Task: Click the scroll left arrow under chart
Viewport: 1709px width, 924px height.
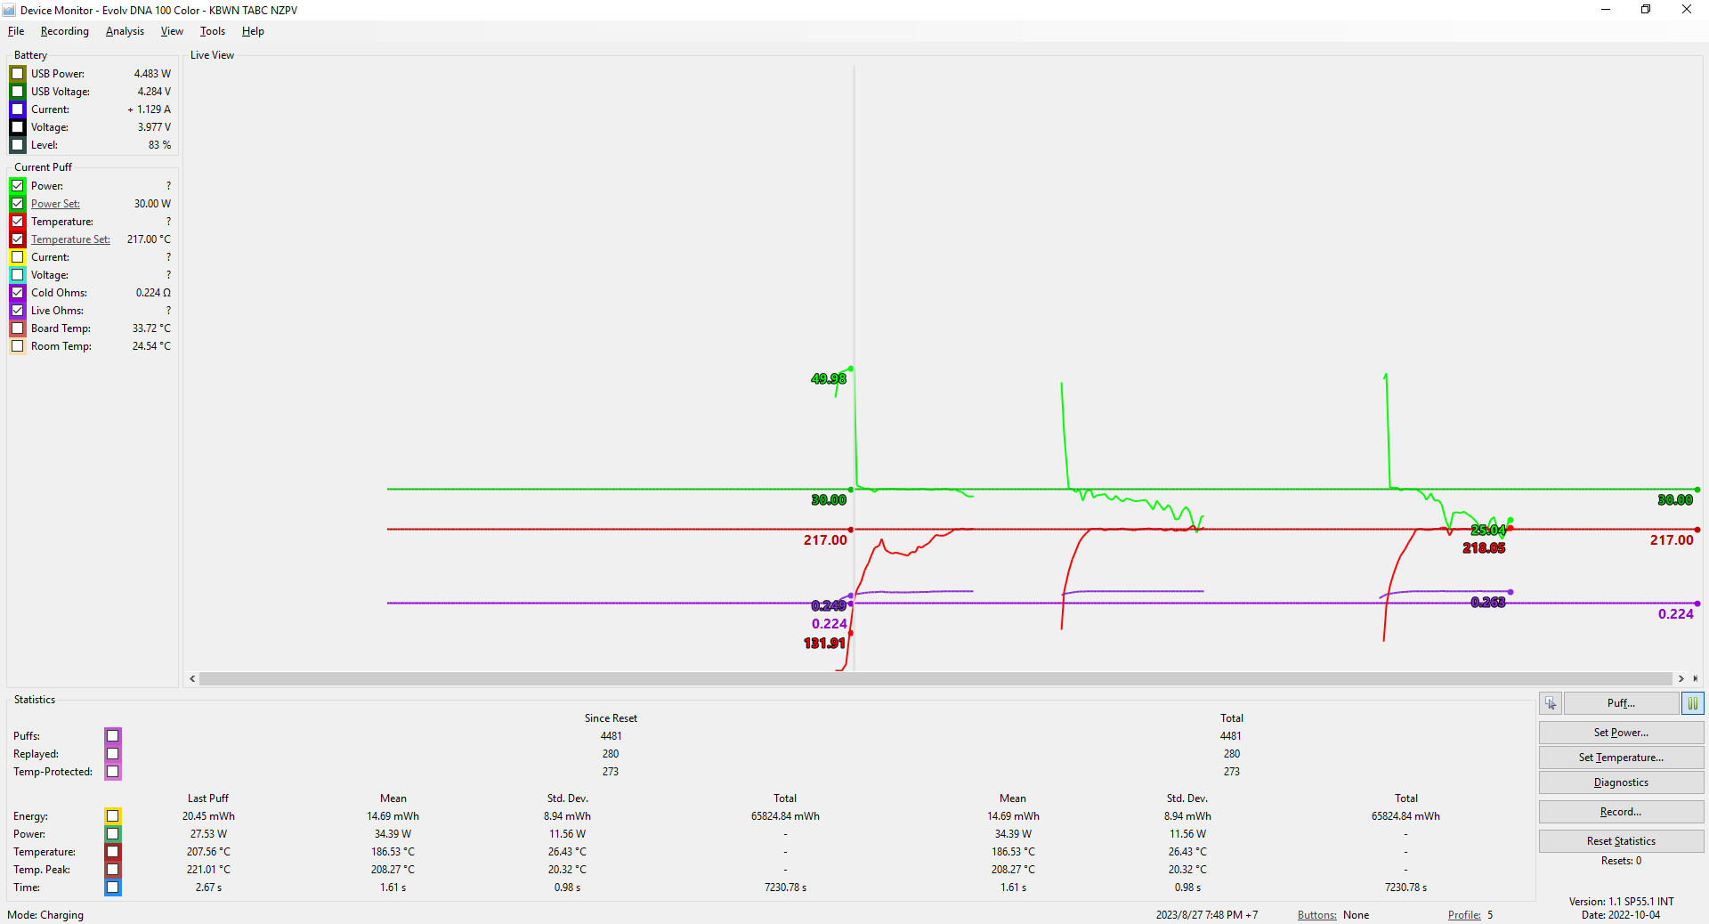Action: click(x=192, y=678)
